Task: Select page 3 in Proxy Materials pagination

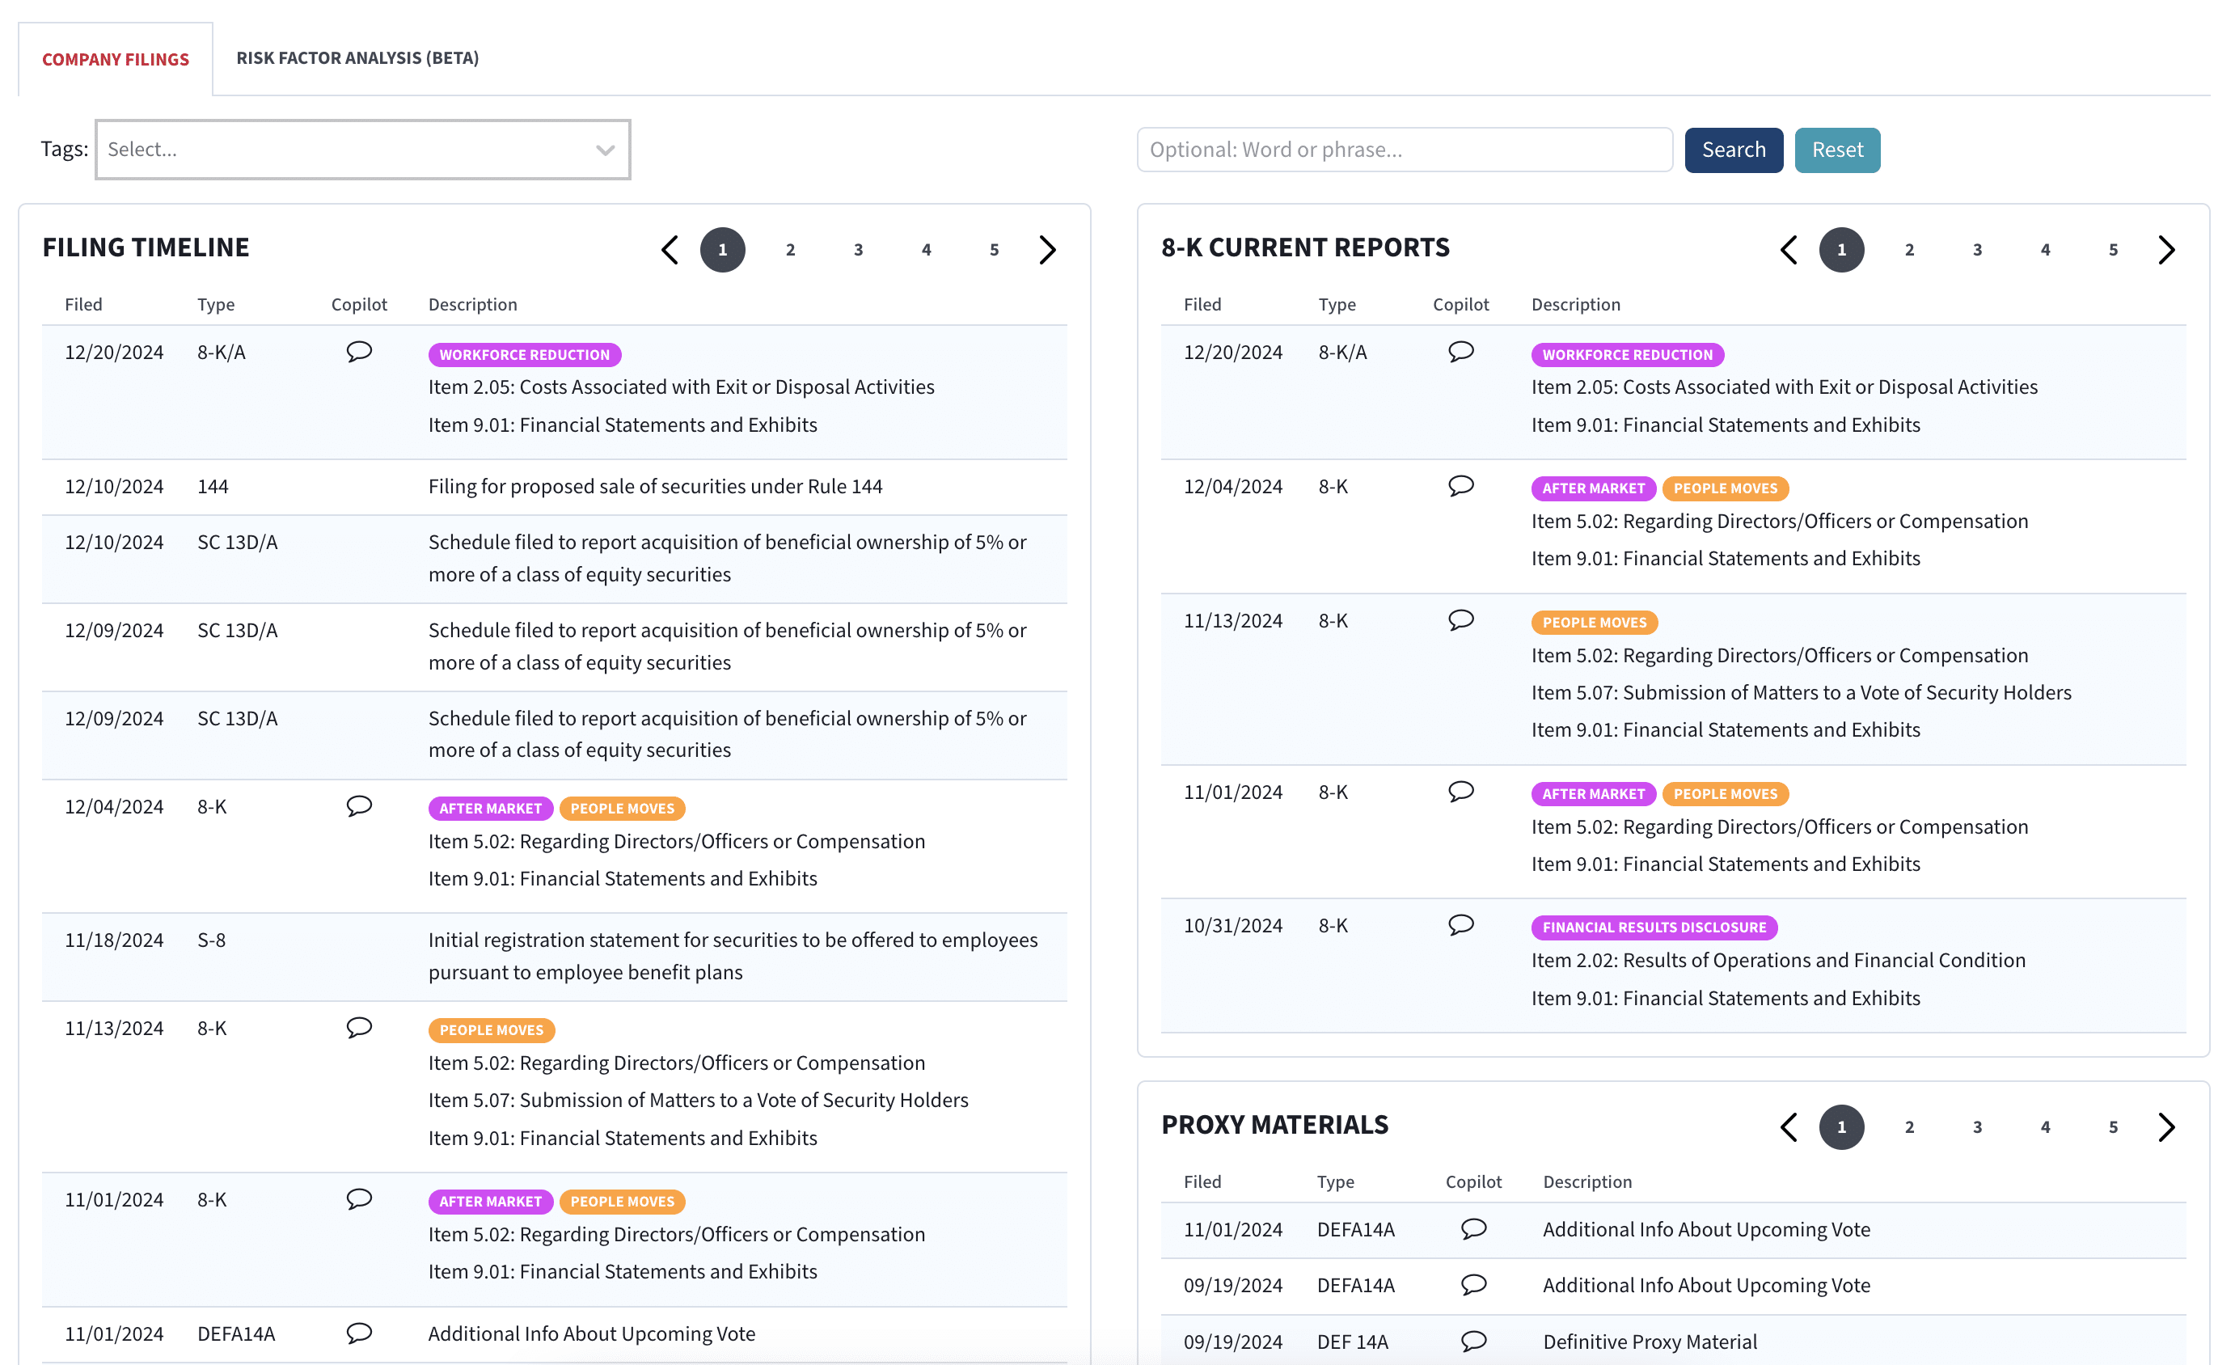Action: pos(1977,1126)
